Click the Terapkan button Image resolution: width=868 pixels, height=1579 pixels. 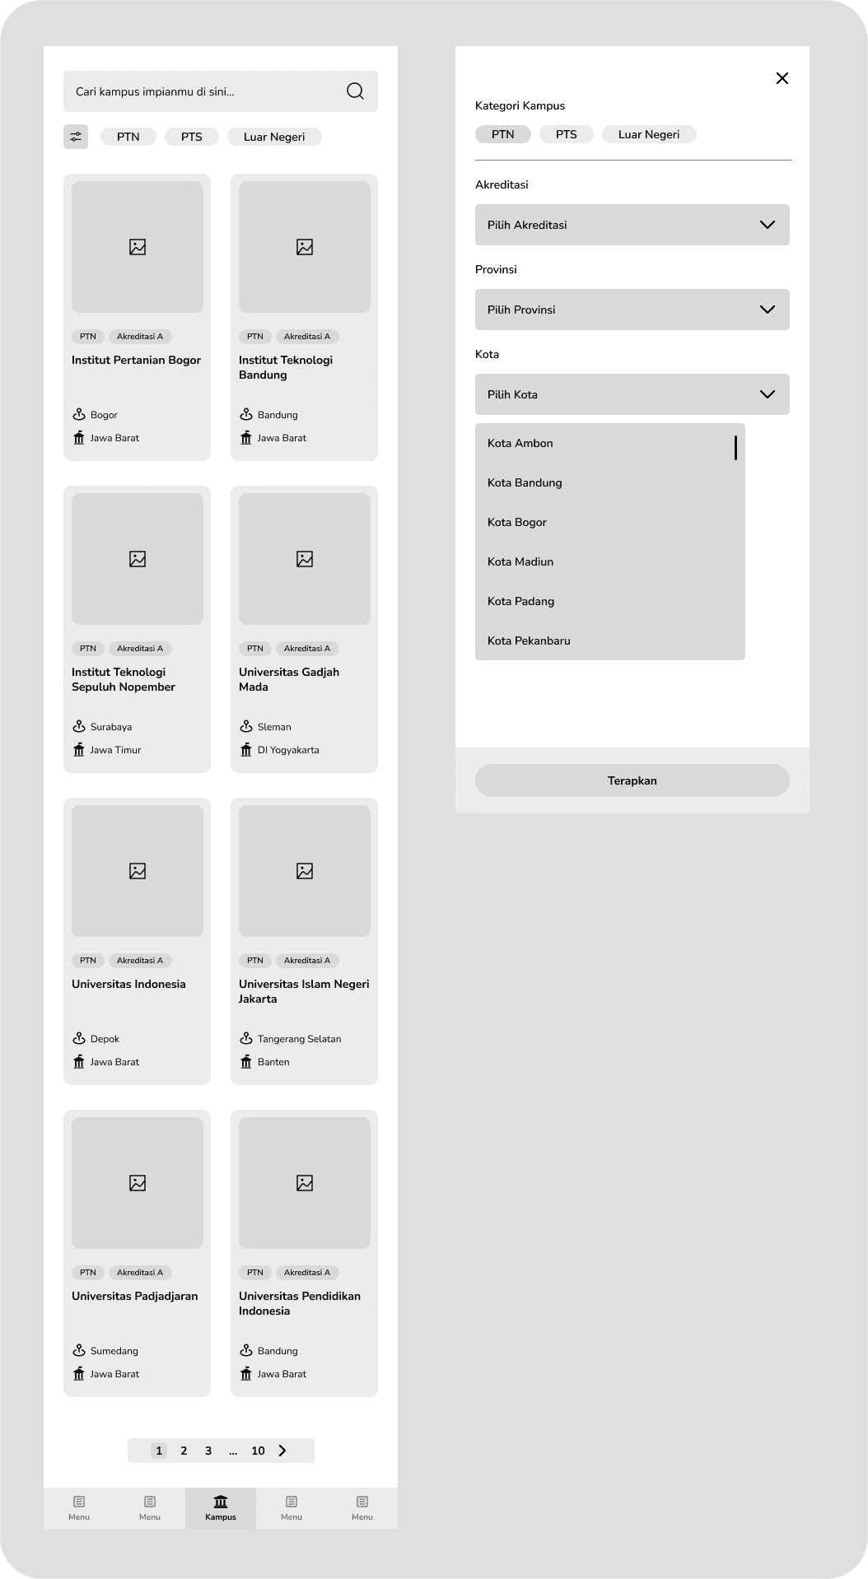point(632,780)
